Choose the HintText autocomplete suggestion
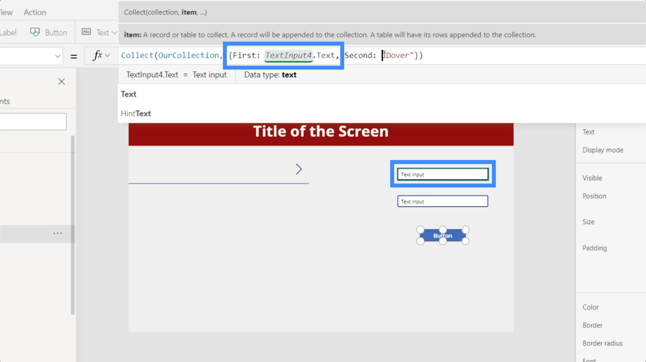 click(136, 113)
